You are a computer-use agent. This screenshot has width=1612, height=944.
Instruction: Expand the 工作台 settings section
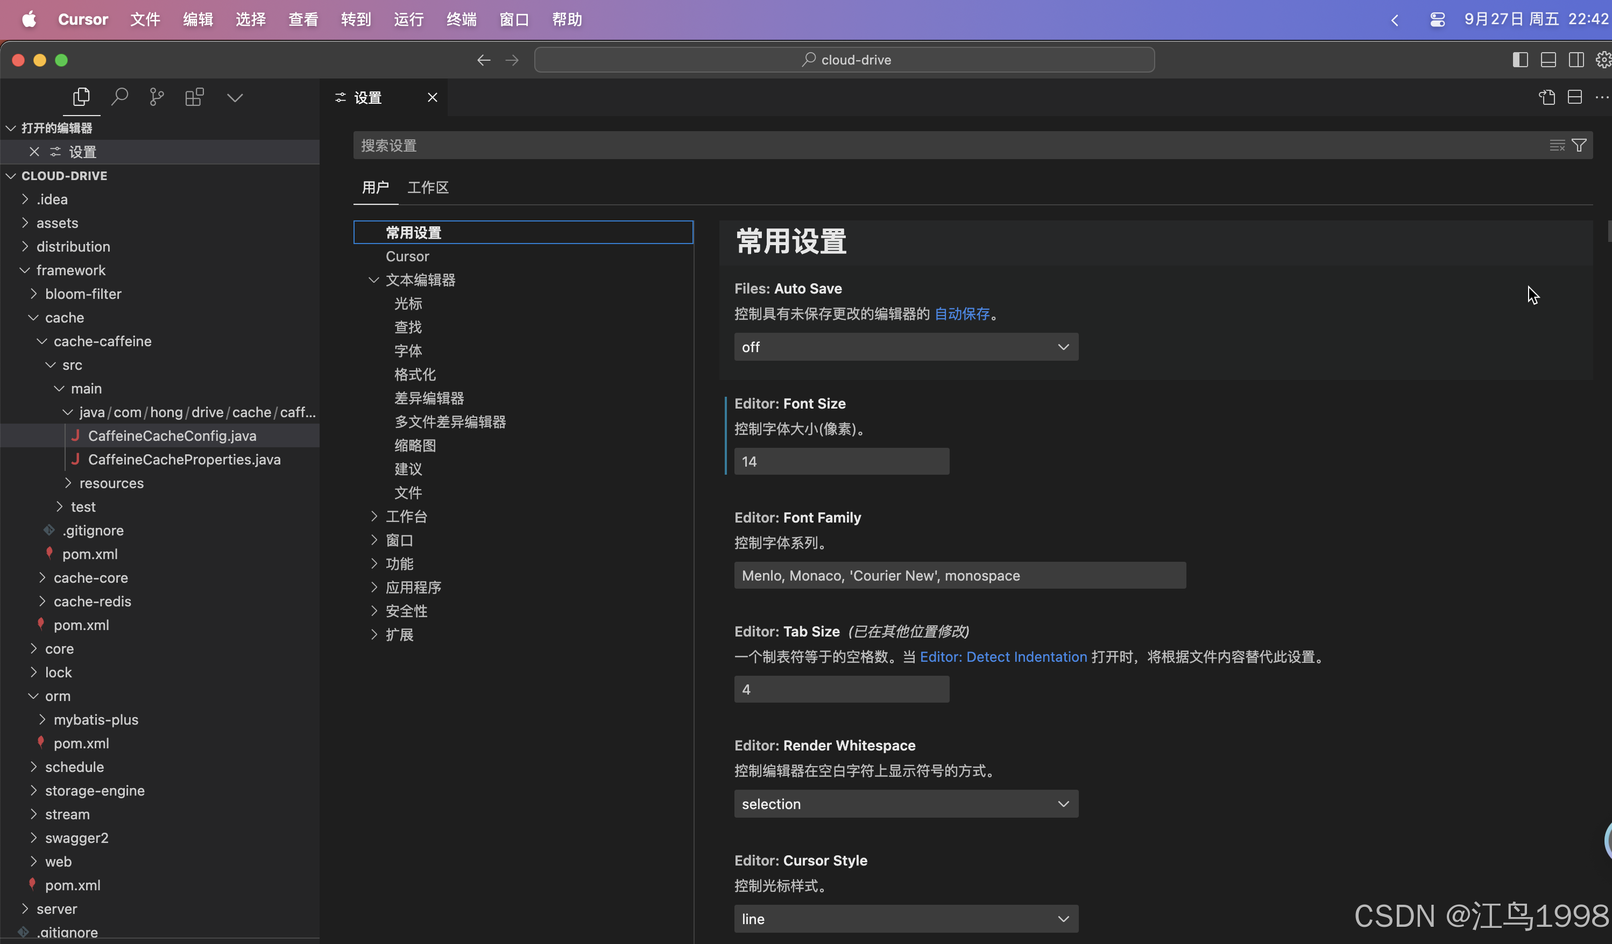click(374, 517)
